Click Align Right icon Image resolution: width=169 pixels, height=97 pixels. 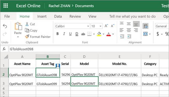136,30
